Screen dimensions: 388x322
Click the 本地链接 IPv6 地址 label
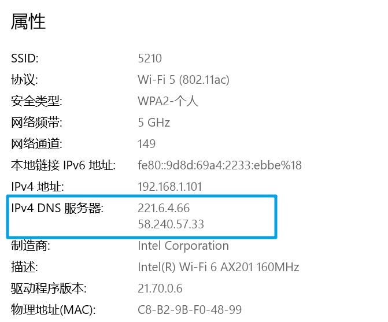64,165
